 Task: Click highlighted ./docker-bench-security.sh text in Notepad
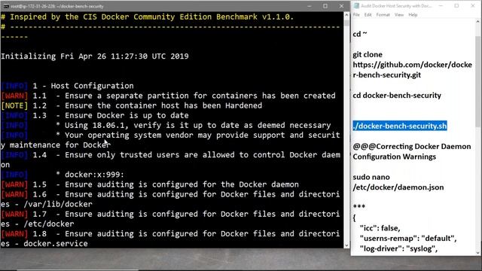400,126
